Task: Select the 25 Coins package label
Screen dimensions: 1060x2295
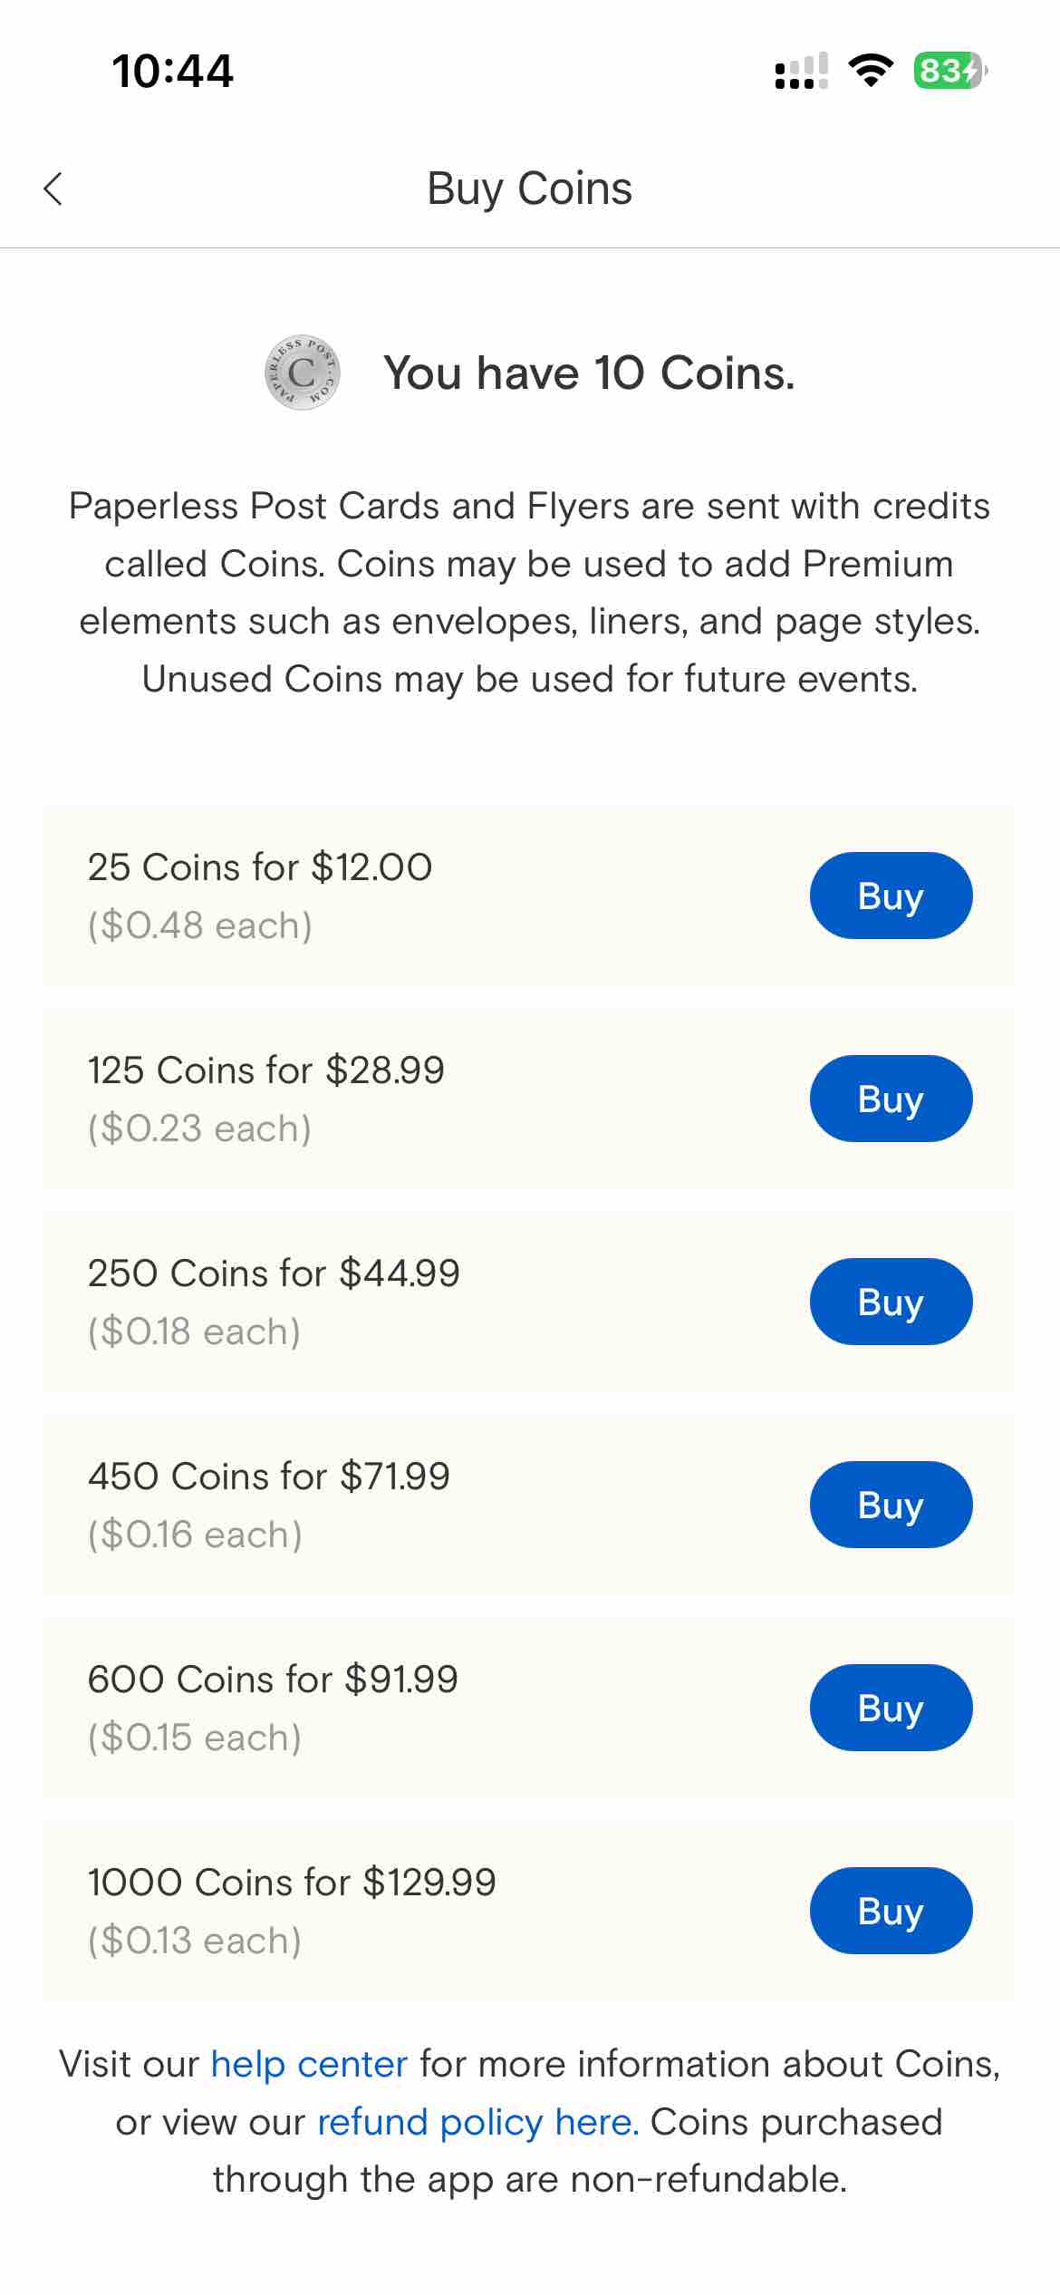Action: pyautogui.click(x=260, y=867)
